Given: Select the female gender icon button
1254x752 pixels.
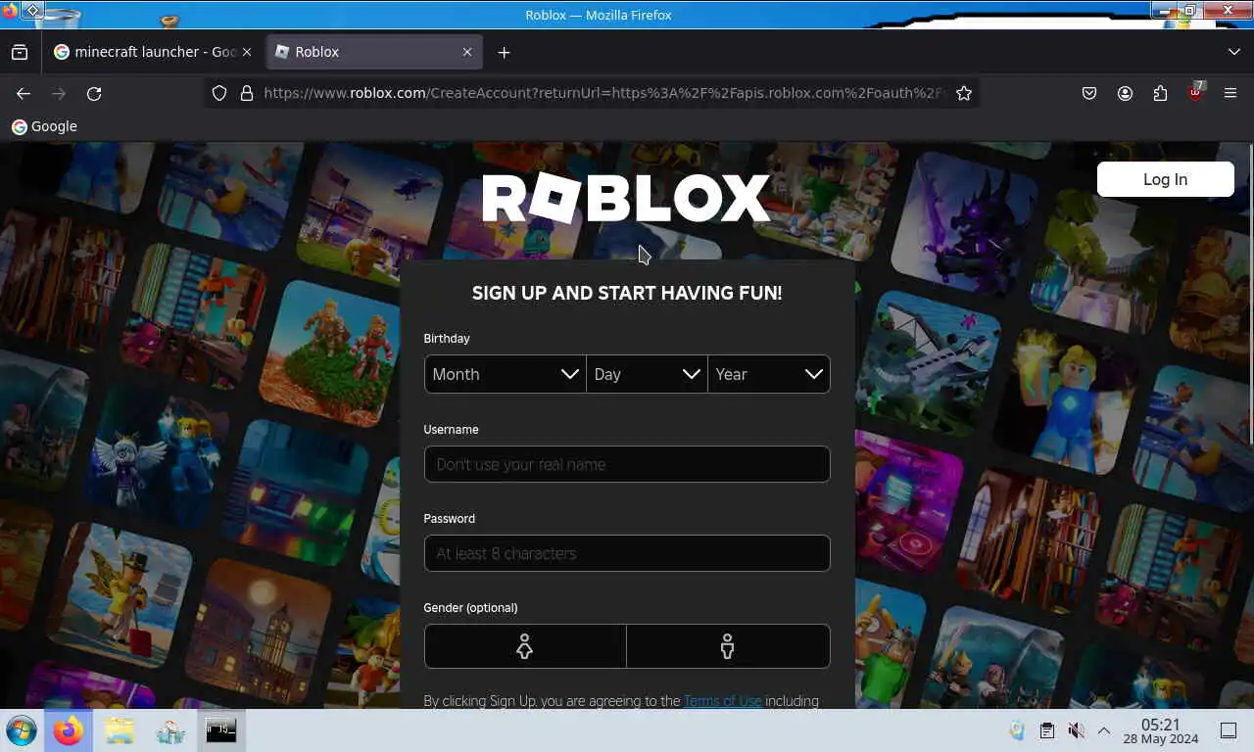Looking at the screenshot, I should coord(525,646).
